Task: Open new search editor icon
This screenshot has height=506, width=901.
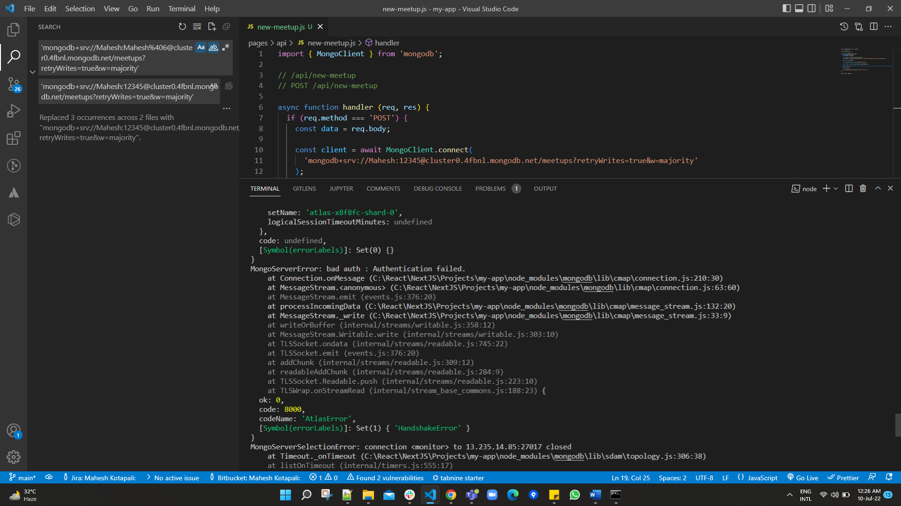Action: pos(212,27)
